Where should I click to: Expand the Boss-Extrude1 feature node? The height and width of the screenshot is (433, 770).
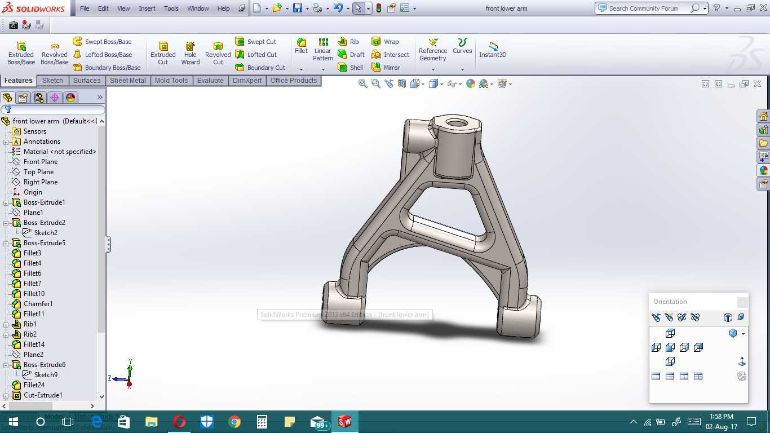6,202
